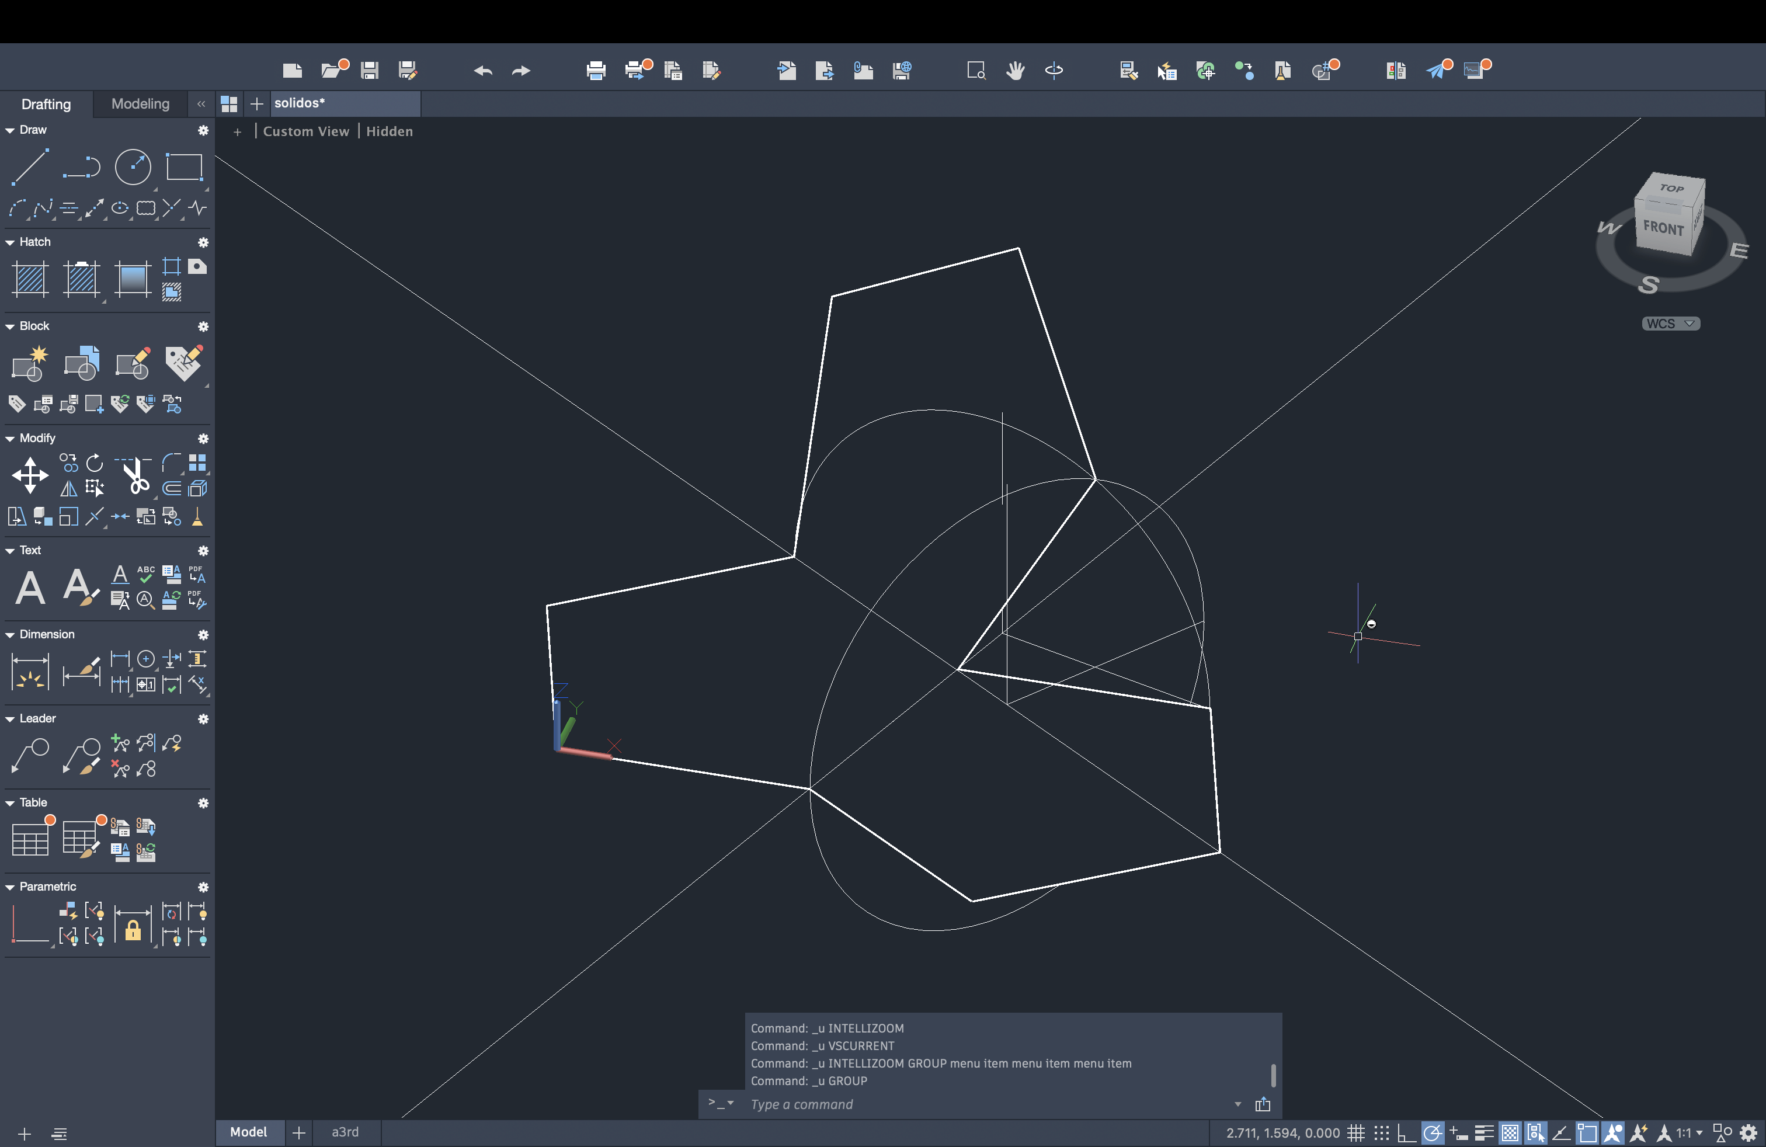This screenshot has width=1766, height=1147.
Task: Toggle snap mode dots icon
Action: [1381, 1133]
